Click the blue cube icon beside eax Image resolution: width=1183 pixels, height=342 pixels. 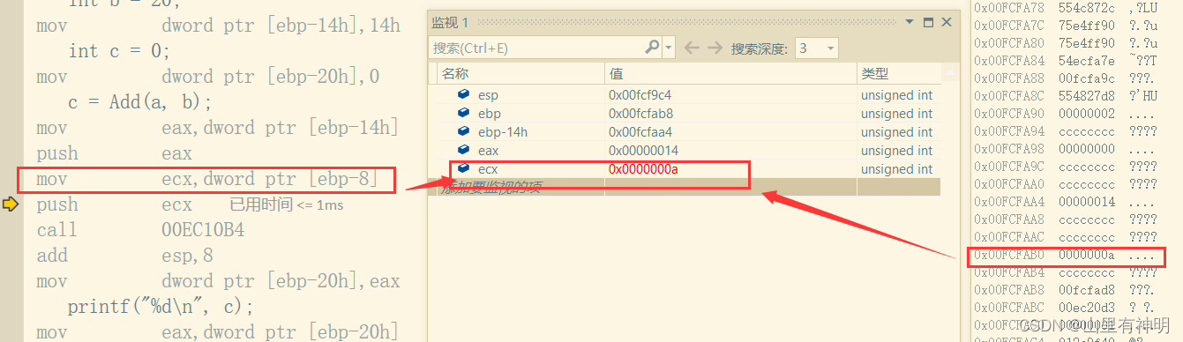click(x=463, y=151)
